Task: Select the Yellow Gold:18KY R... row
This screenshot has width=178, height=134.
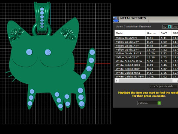Action: 146,54
